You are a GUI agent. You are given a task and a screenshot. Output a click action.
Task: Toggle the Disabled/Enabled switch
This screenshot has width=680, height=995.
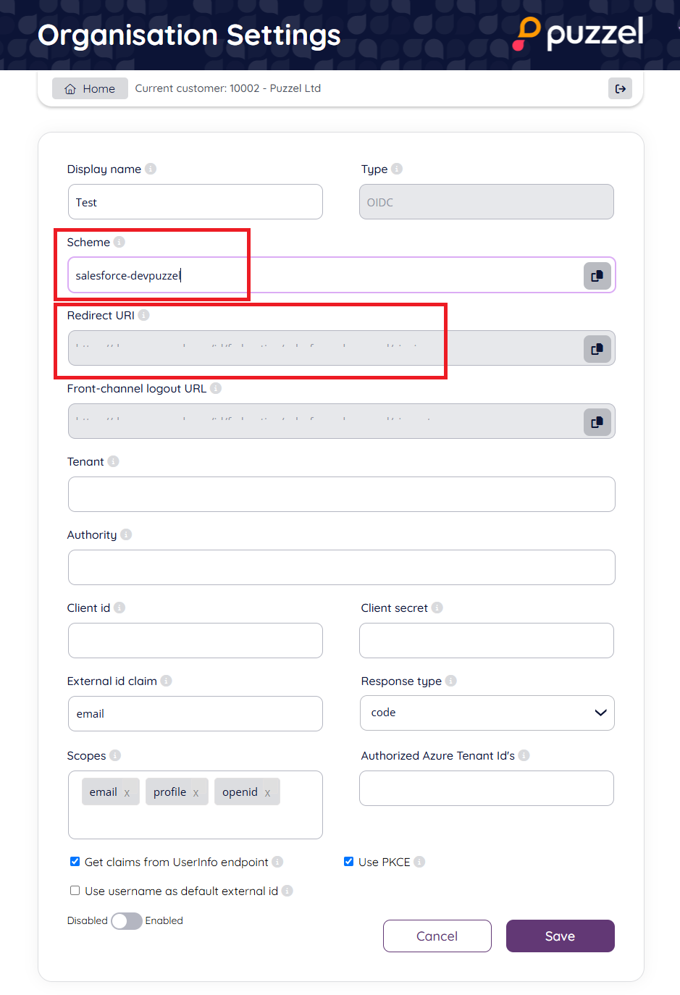pos(127,920)
